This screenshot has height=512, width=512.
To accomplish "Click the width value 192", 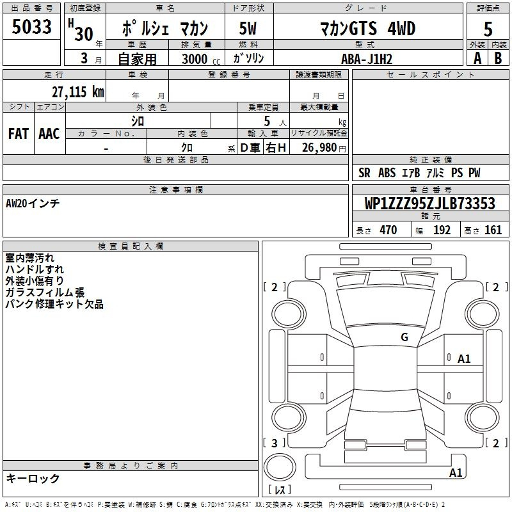I will tap(442, 230).
